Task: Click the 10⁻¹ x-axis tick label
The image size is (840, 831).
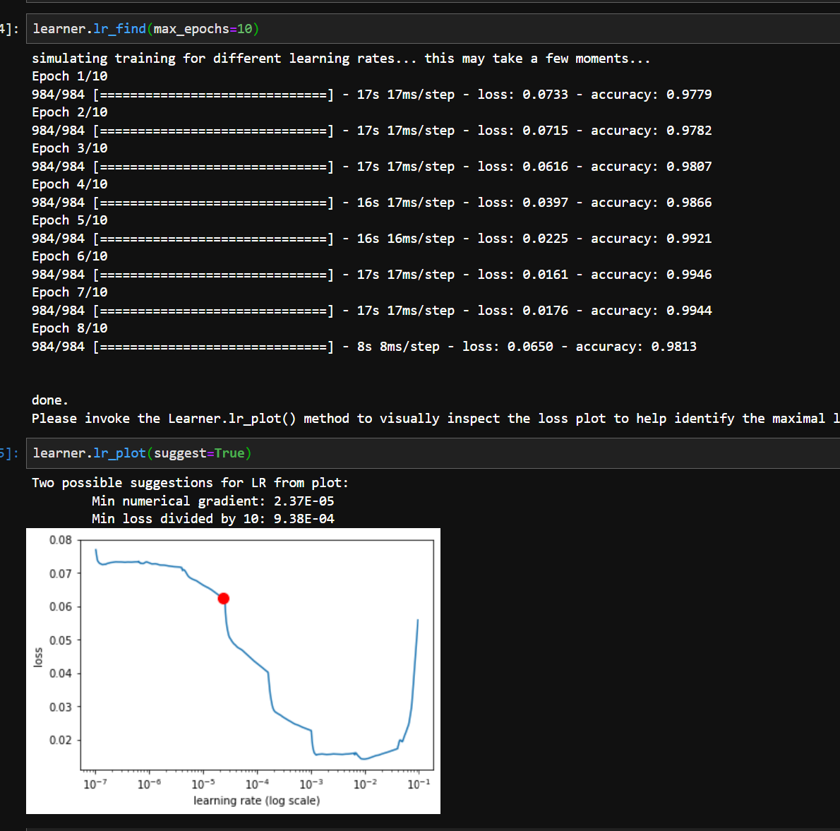Action: (419, 784)
